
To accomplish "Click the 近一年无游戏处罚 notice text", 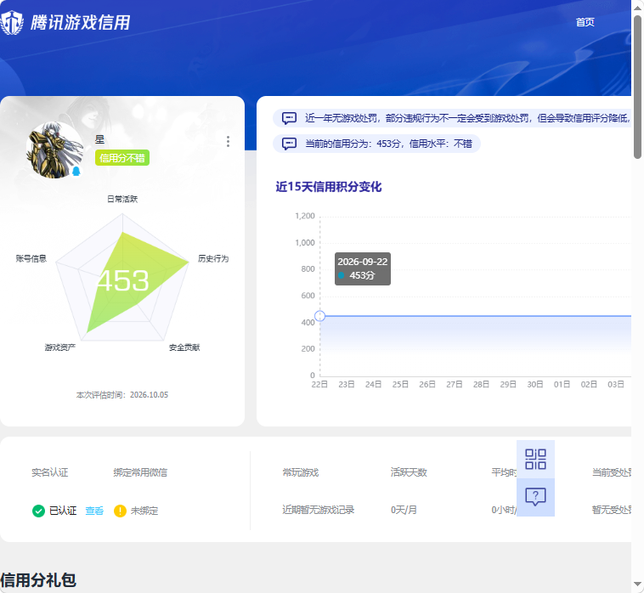I will pyautogui.click(x=467, y=118).
